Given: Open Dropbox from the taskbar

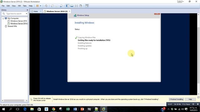Looking at the screenshot, I should tap(46, 109).
